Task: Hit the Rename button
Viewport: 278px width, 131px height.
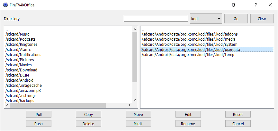Action: pyautogui.click(x=188, y=124)
